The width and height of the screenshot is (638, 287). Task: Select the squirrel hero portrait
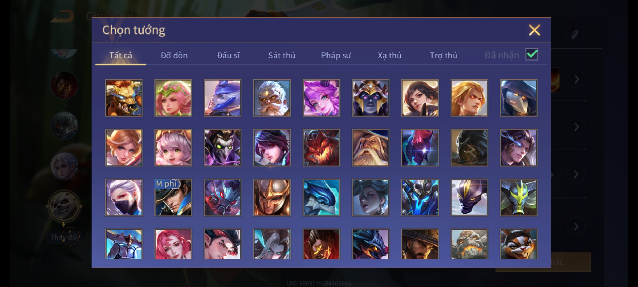tap(518, 244)
